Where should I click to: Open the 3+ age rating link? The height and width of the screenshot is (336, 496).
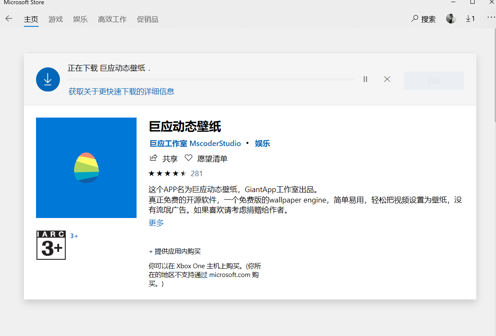pyautogui.click(x=74, y=236)
